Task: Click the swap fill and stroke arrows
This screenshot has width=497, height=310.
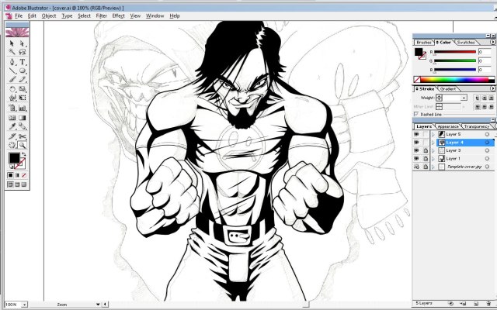Action: (x=24, y=154)
